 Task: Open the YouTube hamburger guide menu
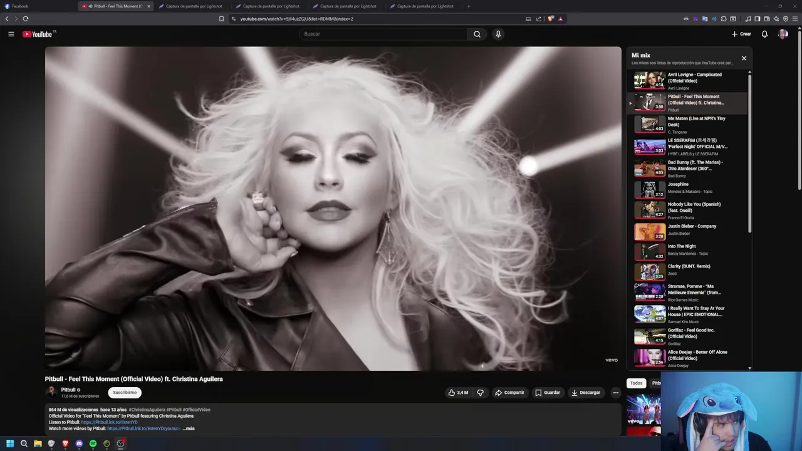tap(11, 34)
